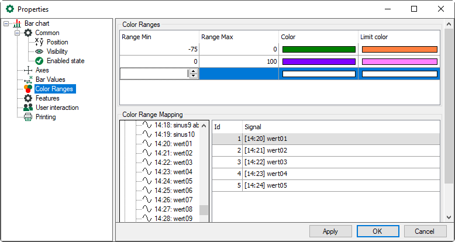
Task: Click the Range Min input field
Action: 154,74
